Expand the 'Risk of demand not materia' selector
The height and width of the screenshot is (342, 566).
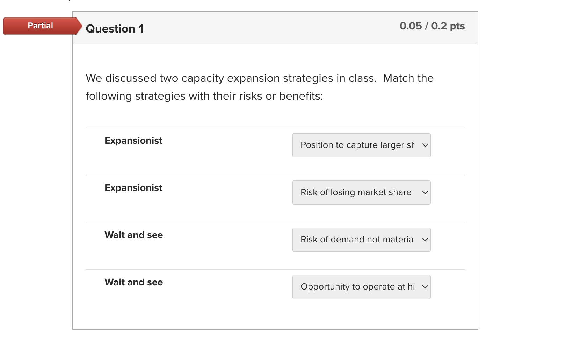pos(361,240)
